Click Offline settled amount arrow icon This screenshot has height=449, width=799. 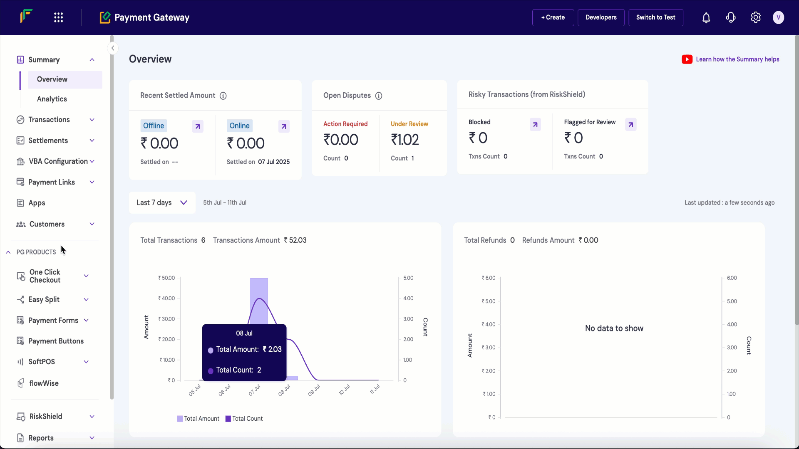click(x=198, y=126)
